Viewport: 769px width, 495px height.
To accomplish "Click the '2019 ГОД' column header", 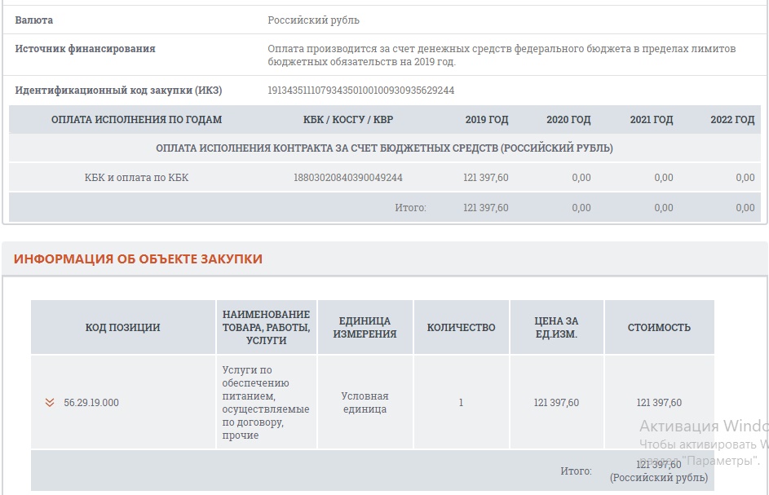I will 487,119.
